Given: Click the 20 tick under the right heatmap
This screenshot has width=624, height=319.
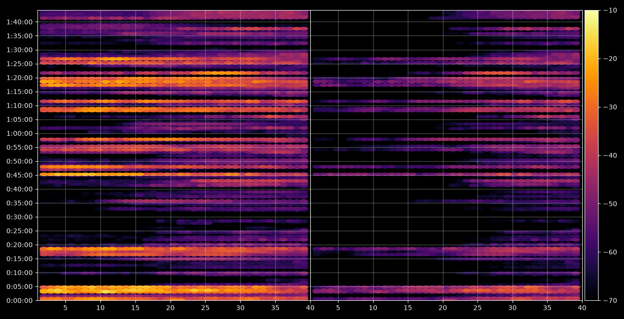Looking at the screenshot, I should [443, 308].
